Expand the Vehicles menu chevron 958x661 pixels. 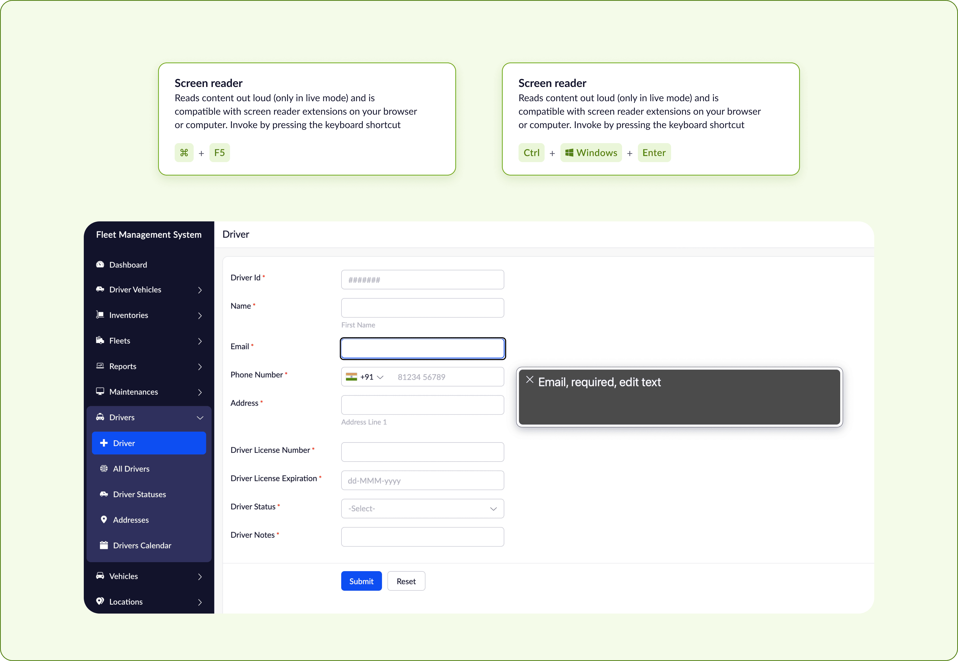point(200,576)
